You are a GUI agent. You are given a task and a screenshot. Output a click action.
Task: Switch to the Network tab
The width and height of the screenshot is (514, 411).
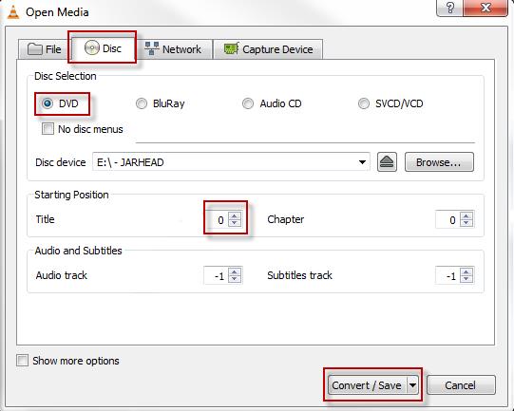[x=174, y=49]
